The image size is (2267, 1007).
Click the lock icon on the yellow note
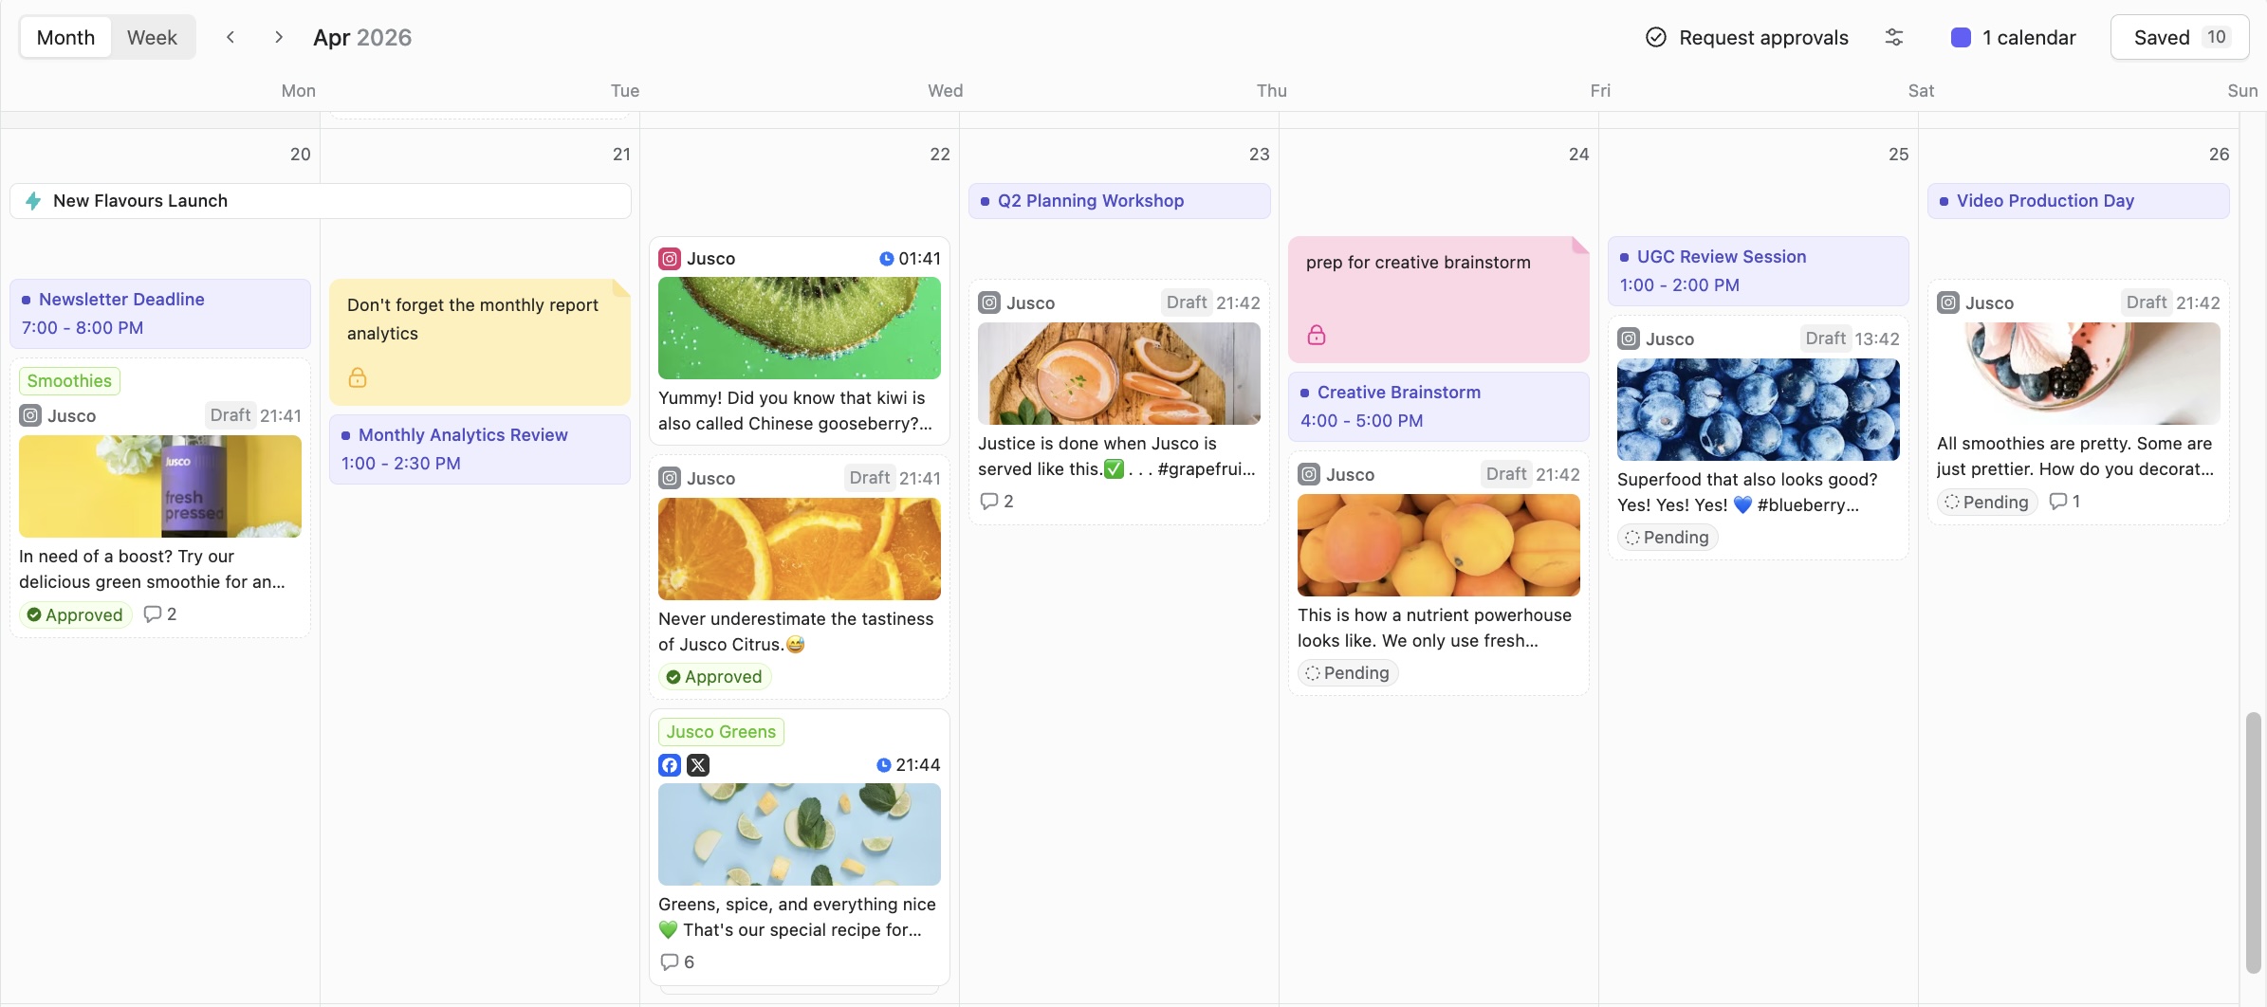click(358, 377)
